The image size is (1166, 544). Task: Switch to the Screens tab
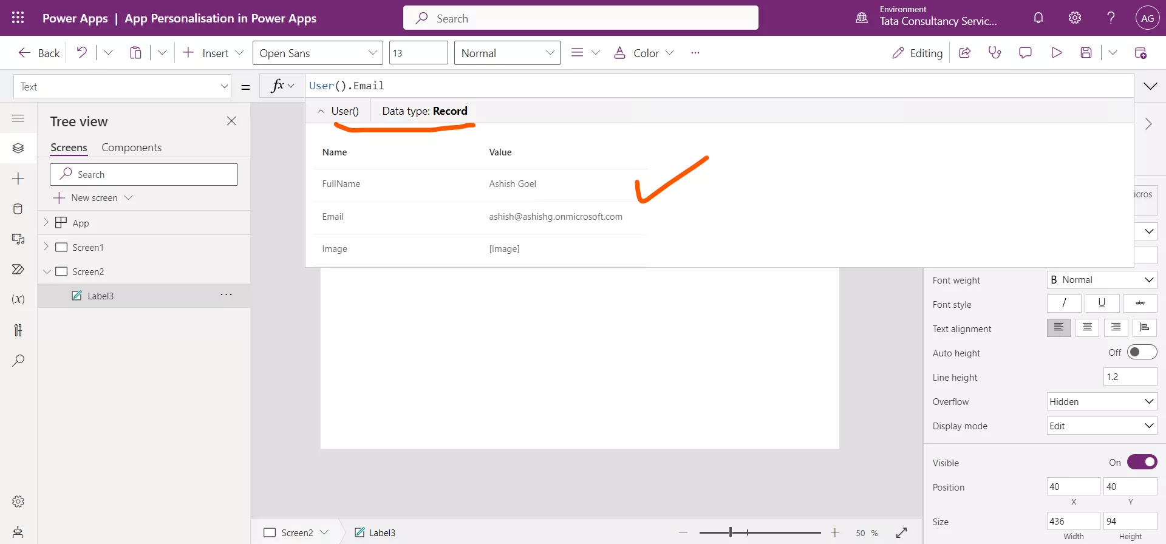point(69,148)
